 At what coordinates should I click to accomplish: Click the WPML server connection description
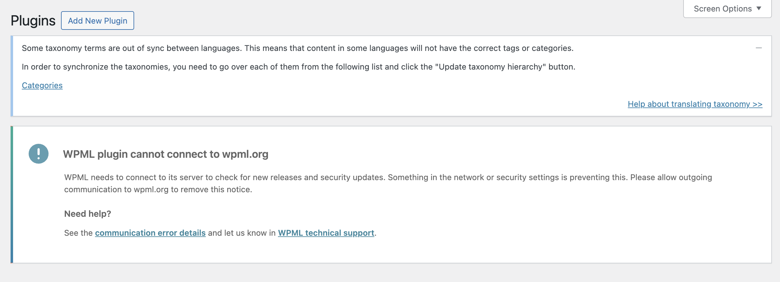[x=388, y=177]
